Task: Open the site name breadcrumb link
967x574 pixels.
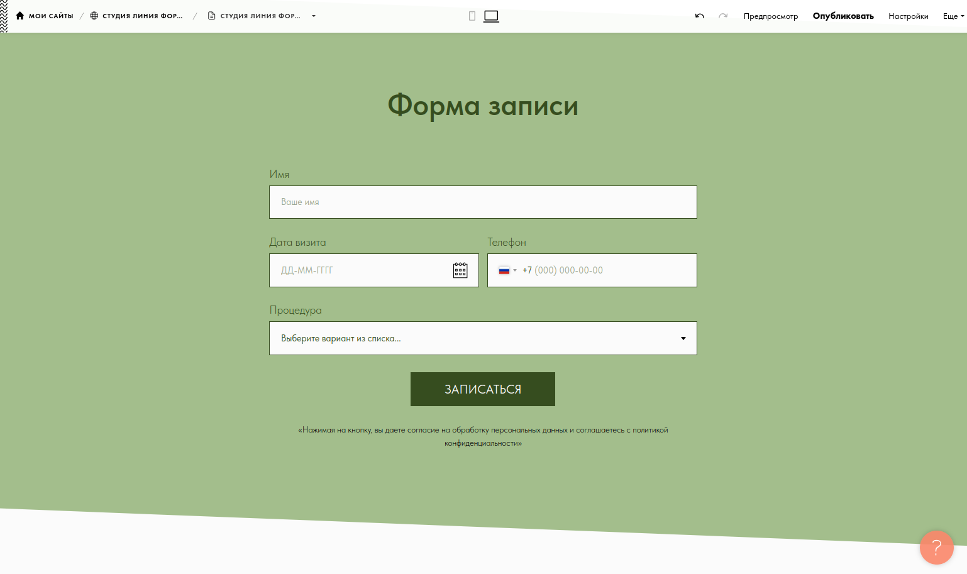Action: pyautogui.click(x=143, y=16)
